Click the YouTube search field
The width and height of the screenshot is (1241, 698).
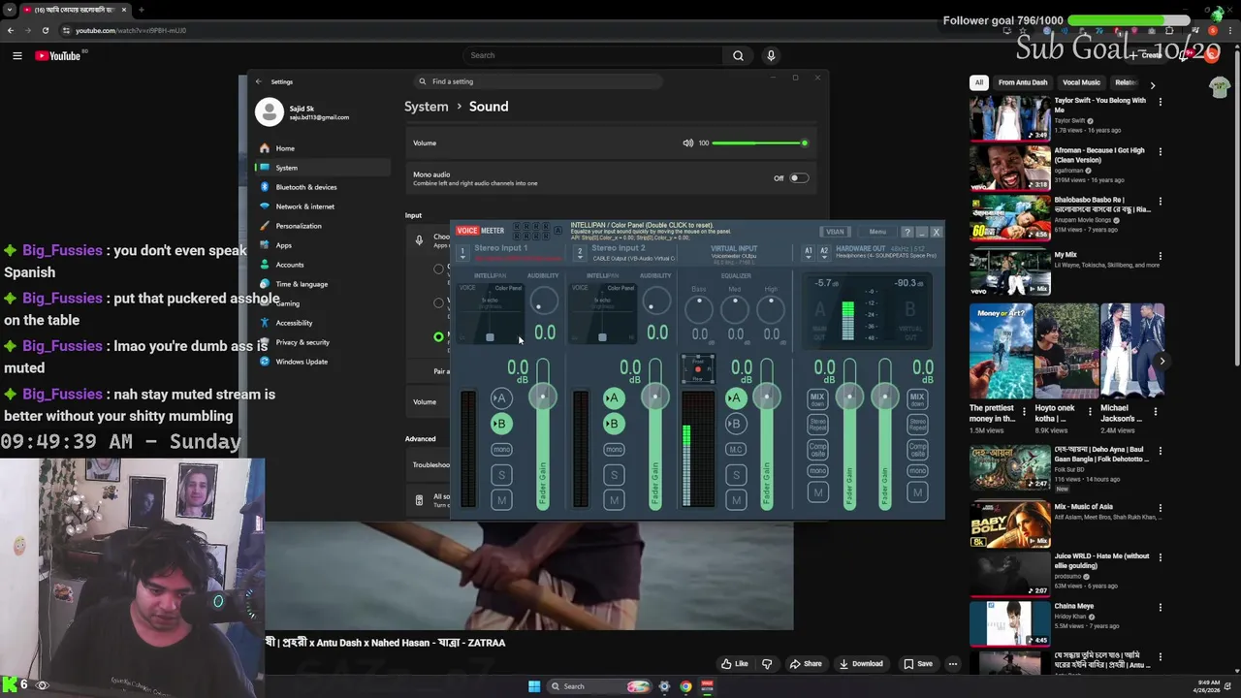click(x=592, y=55)
